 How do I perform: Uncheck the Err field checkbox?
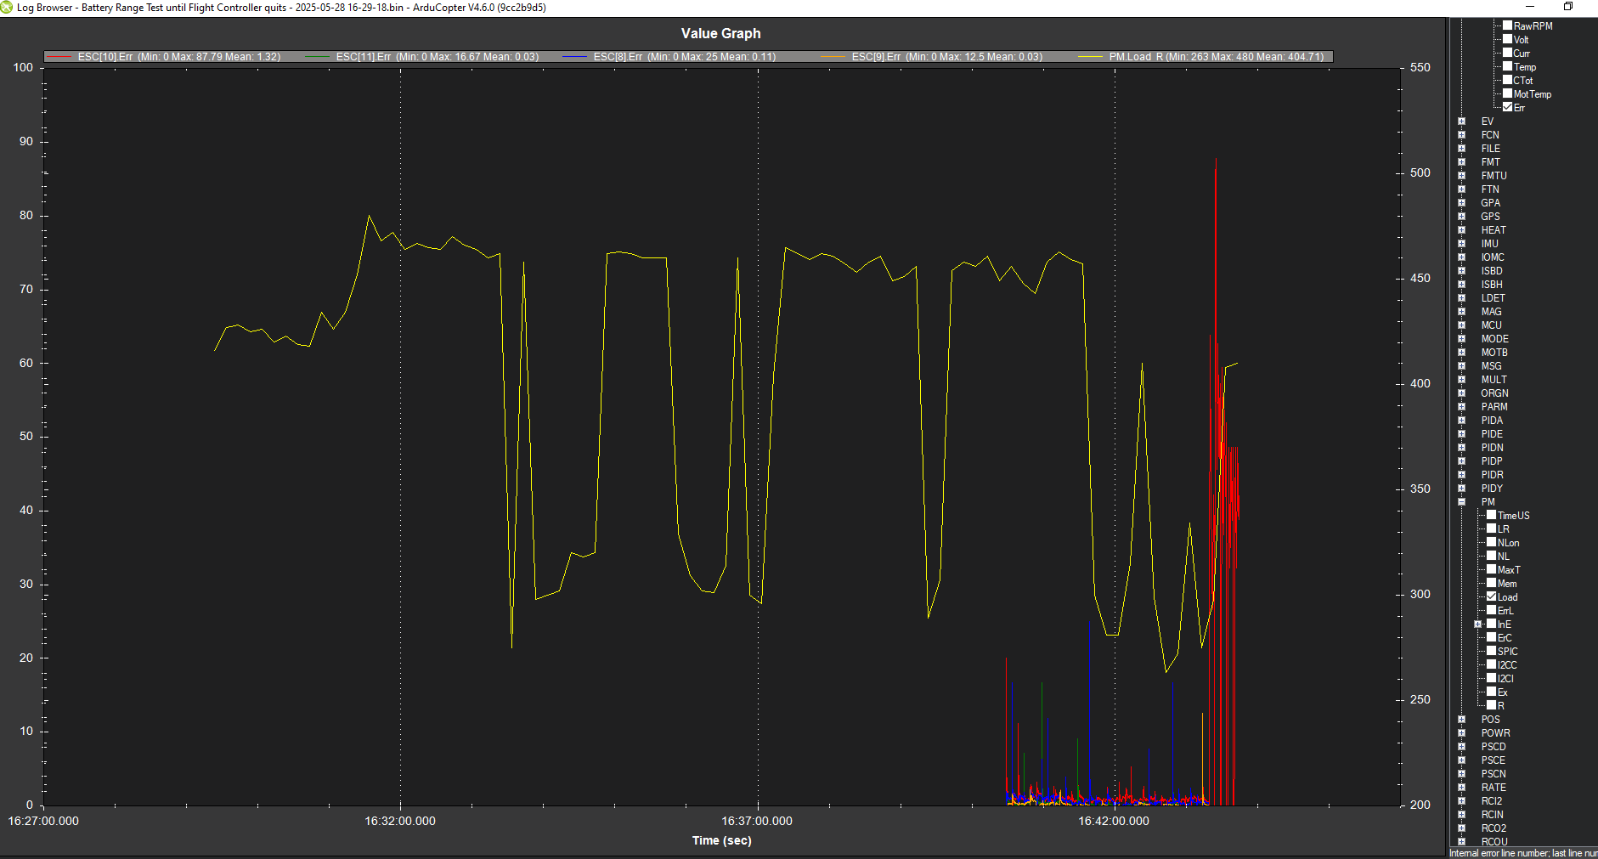(1507, 107)
